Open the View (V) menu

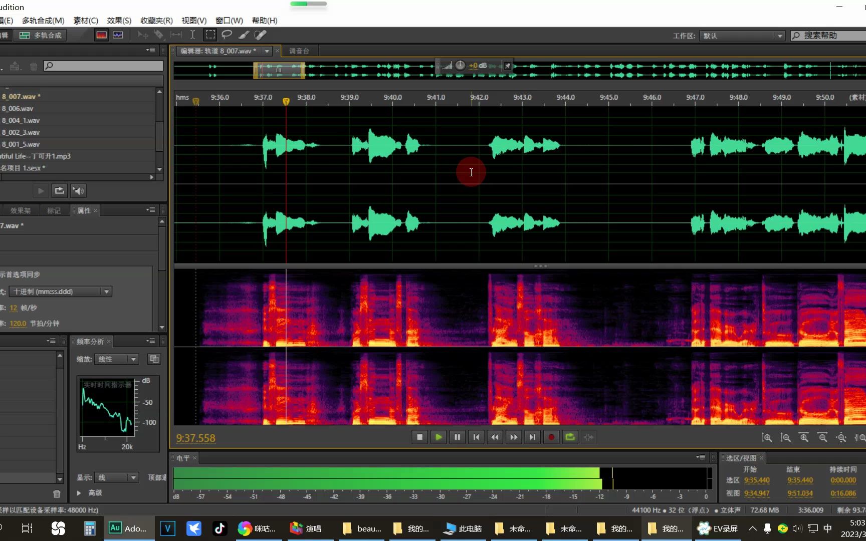point(194,20)
